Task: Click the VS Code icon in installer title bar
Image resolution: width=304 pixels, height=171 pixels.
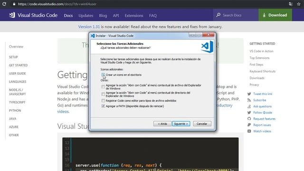Action: pos(93,36)
